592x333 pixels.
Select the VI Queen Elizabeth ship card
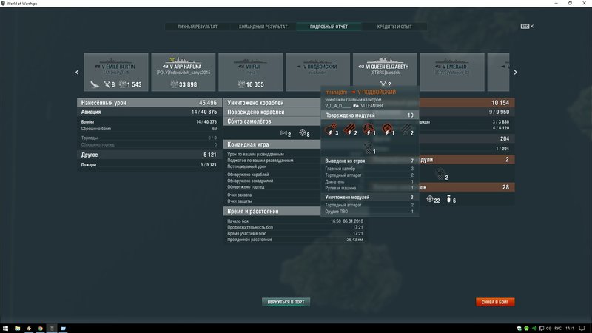coord(385,70)
